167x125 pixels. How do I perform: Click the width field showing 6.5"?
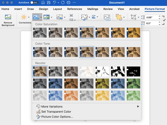click(x=152, y=23)
